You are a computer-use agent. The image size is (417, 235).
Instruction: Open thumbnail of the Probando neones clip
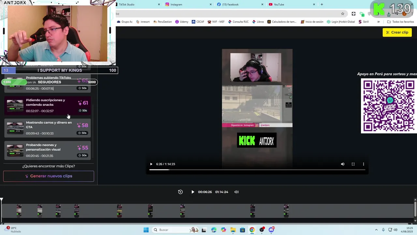(15, 150)
